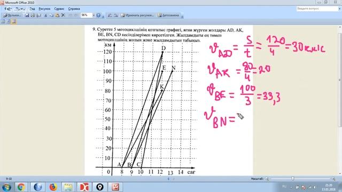Click the zoom-in magnifier in status bar
342x192 pixels.
coord(333,179)
